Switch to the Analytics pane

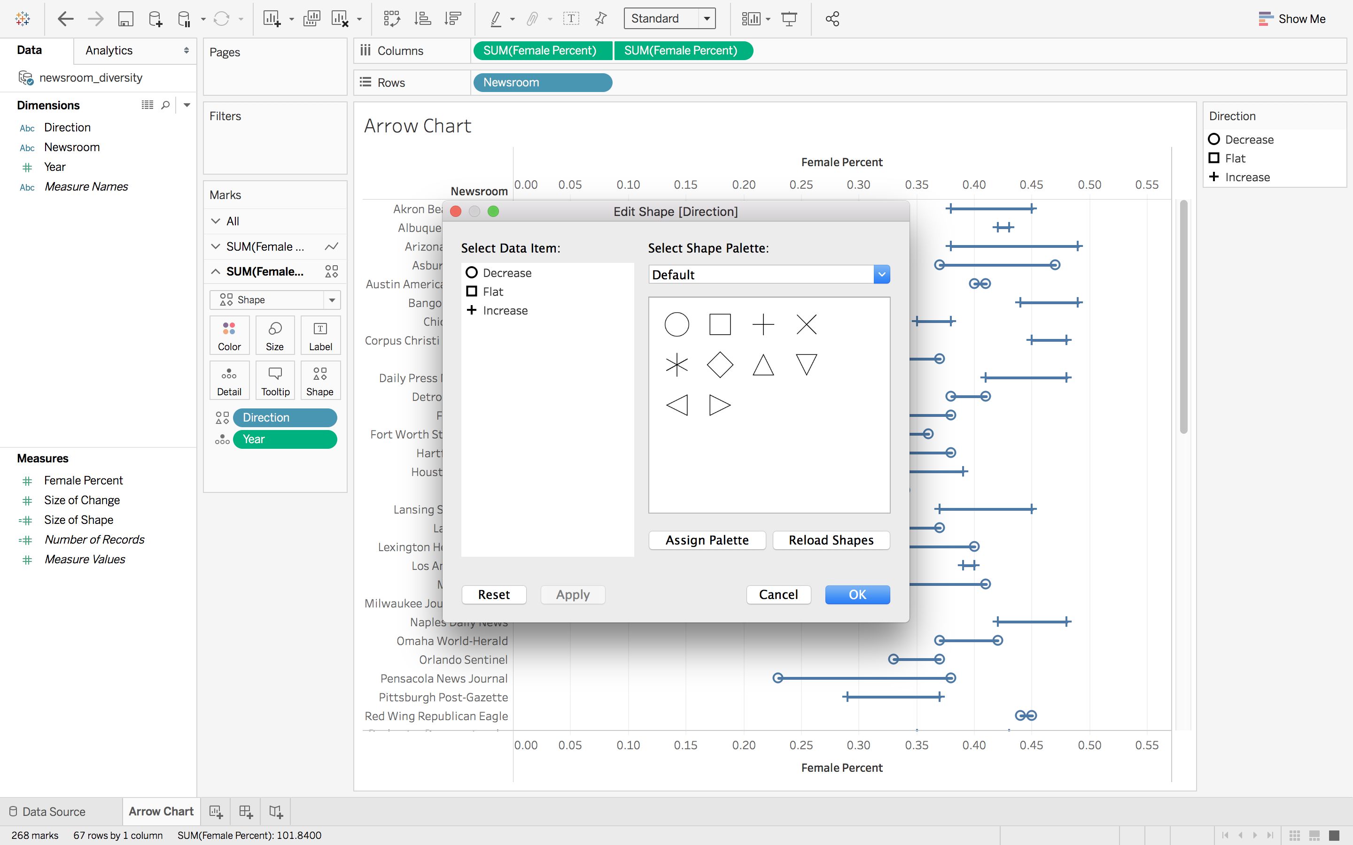tap(108, 50)
